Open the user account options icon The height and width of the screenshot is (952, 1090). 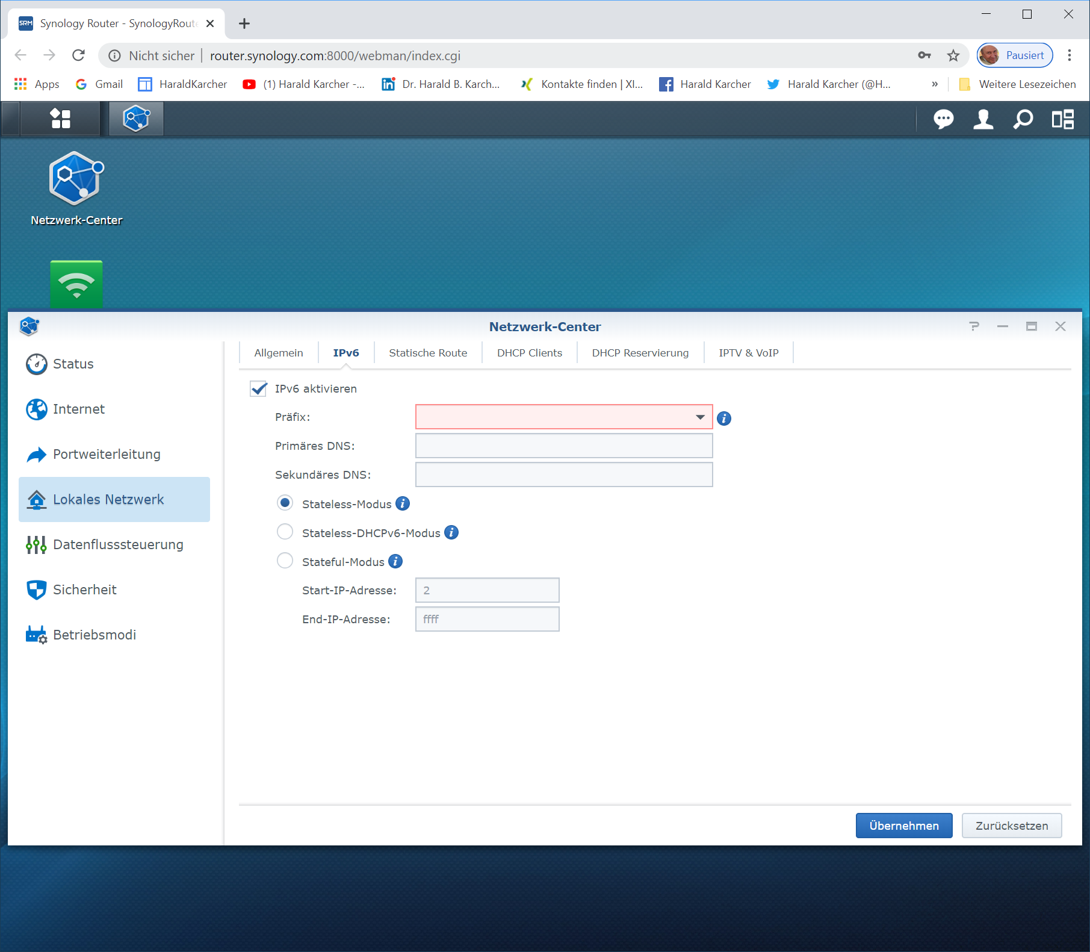pos(983,119)
